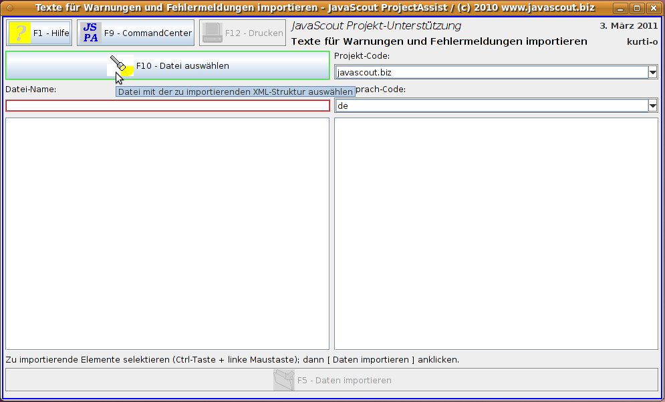
Task: Click the flashlight icon for file selection
Action: tap(120, 65)
